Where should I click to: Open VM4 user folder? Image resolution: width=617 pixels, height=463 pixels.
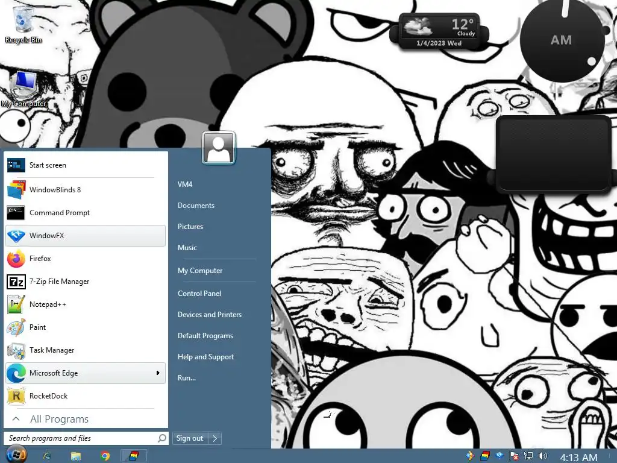click(185, 184)
